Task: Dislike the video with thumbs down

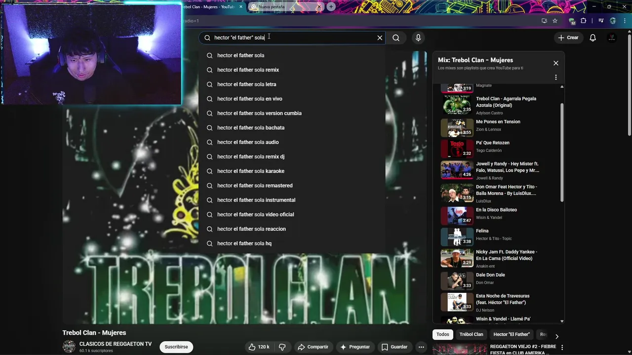Action: click(x=282, y=347)
